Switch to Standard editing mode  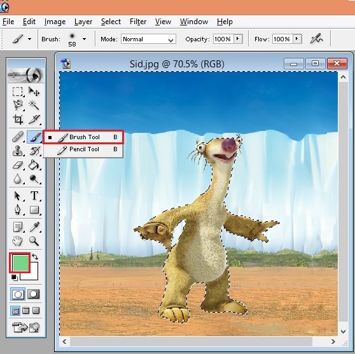coord(18,294)
